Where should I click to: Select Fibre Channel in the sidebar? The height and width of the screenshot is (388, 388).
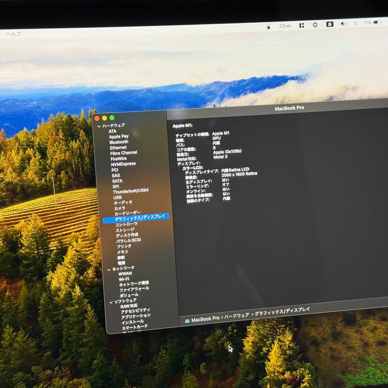pyautogui.click(x=124, y=153)
